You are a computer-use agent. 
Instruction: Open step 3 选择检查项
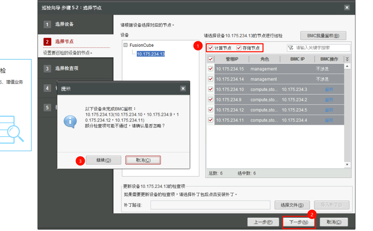tap(66, 68)
